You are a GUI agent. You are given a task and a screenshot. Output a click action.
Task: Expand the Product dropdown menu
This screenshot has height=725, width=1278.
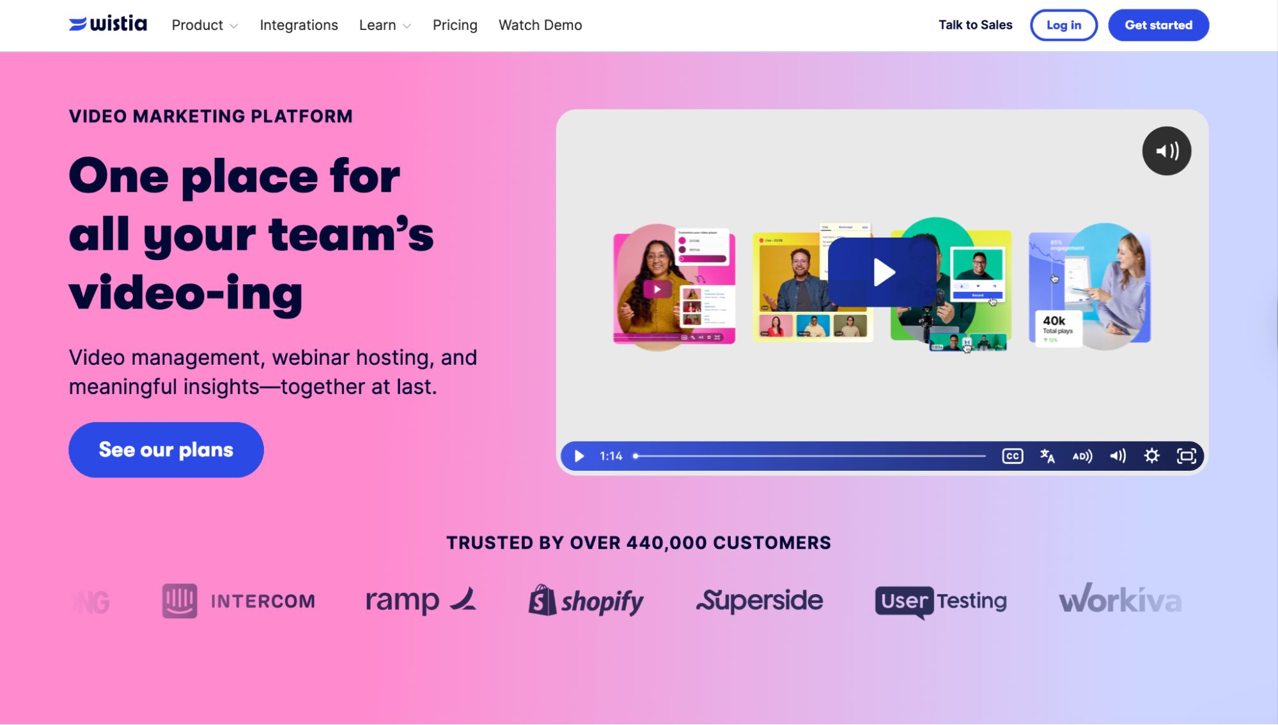(x=203, y=25)
